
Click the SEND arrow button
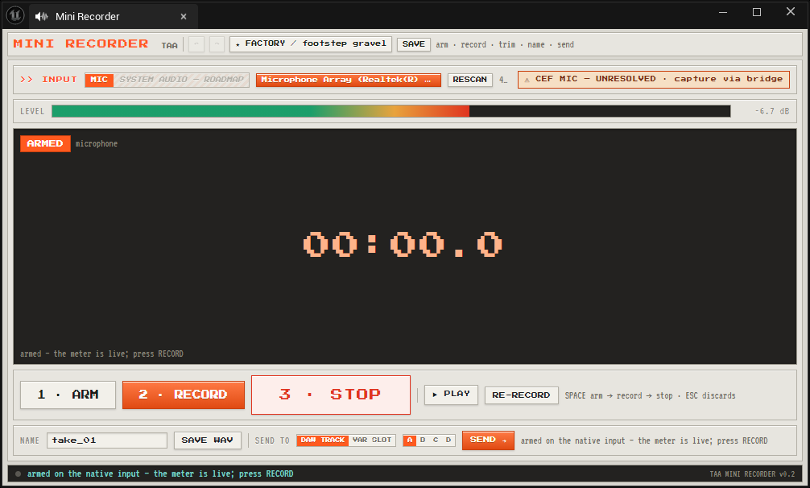coord(488,440)
